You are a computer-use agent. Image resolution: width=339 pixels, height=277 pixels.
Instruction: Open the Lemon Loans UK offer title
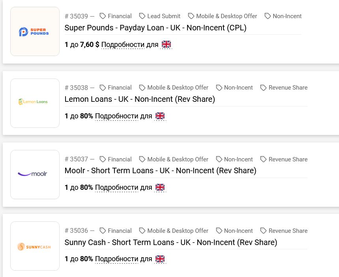(x=140, y=99)
